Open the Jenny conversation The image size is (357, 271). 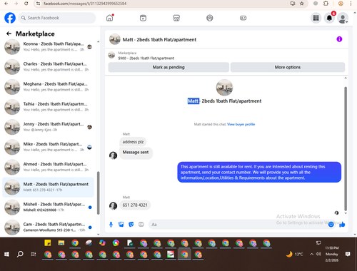click(49, 127)
